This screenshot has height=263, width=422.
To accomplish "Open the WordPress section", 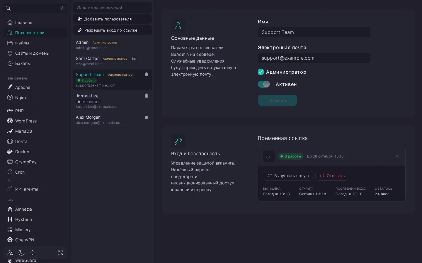I will 35,121.
